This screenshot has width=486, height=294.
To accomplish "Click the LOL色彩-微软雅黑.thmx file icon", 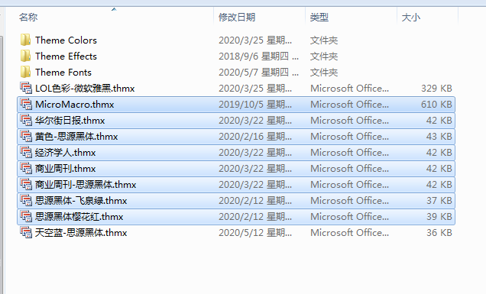I will pos(26,89).
